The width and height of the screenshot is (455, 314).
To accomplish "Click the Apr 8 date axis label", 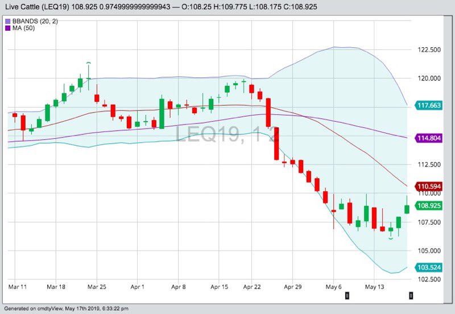I will coord(178,287).
